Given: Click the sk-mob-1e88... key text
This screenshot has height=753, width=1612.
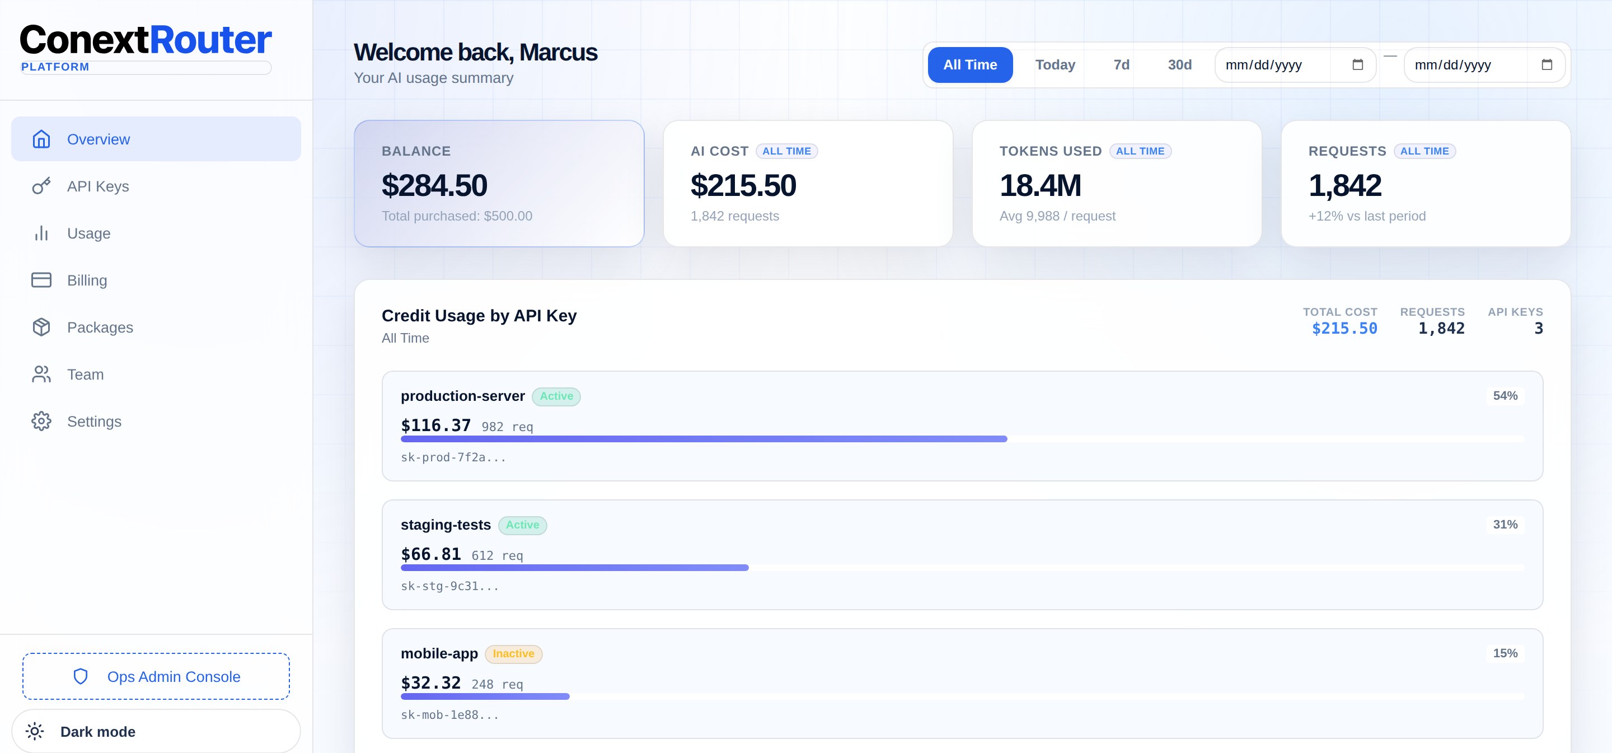Looking at the screenshot, I should (450, 715).
